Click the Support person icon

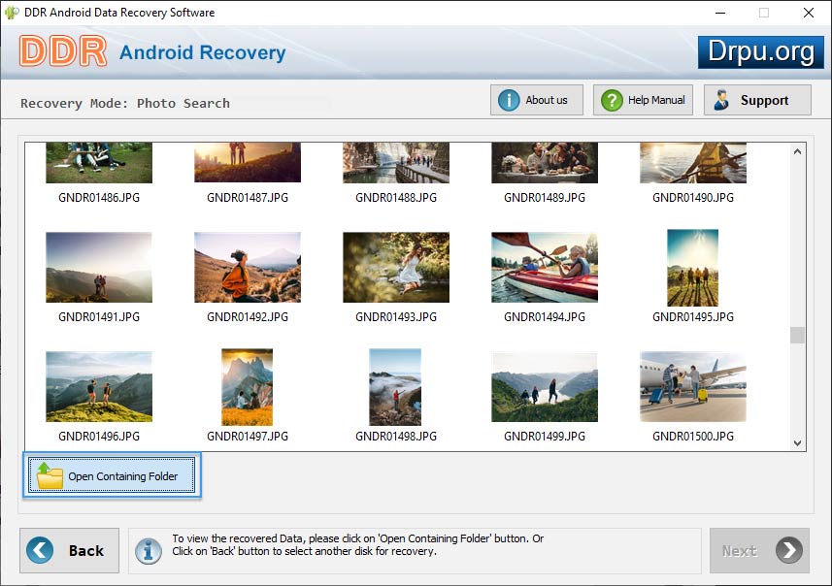click(721, 100)
